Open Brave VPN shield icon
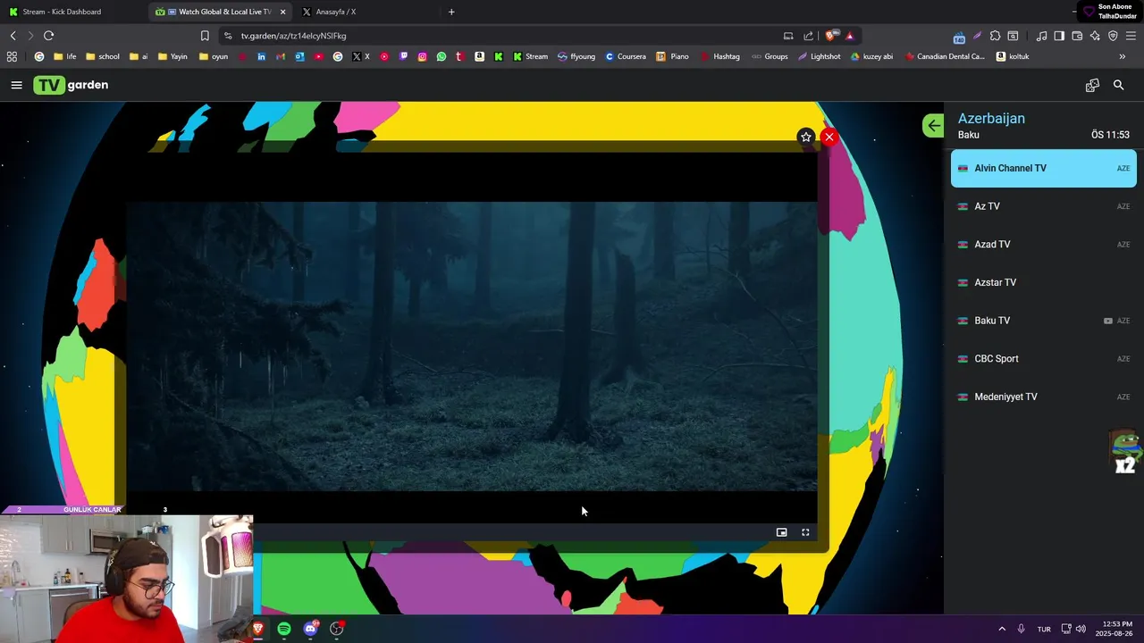This screenshot has height=643, width=1144. pos(1113,36)
